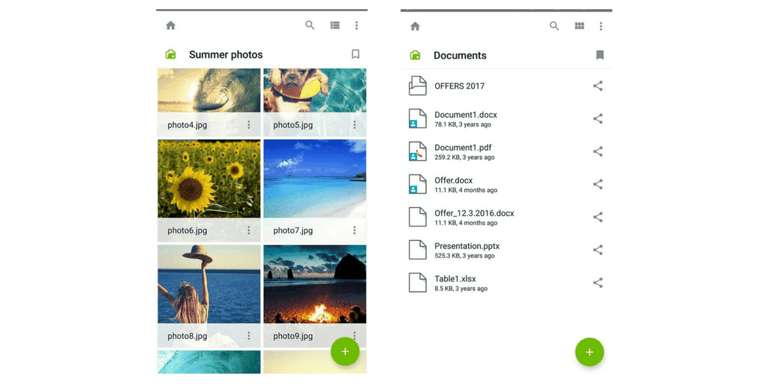The height and width of the screenshot is (384, 768).
Task: Click the Document1.pdf file icon
Action: point(417,151)
